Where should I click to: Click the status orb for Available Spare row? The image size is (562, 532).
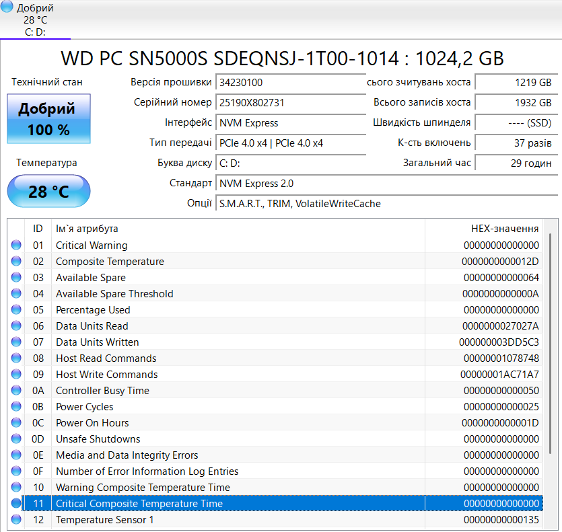[16, 278]
